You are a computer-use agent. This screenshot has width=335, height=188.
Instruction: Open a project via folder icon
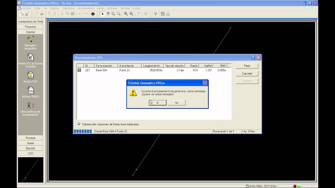42,14
